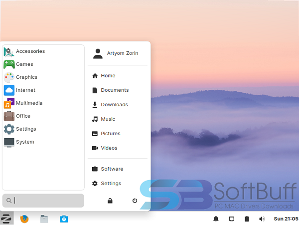Click the power off icon
The width and height of the screenshot is (299, 225).
click(x=135, y=201)
